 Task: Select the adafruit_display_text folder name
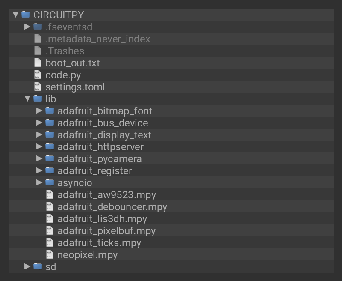point(104,135)
